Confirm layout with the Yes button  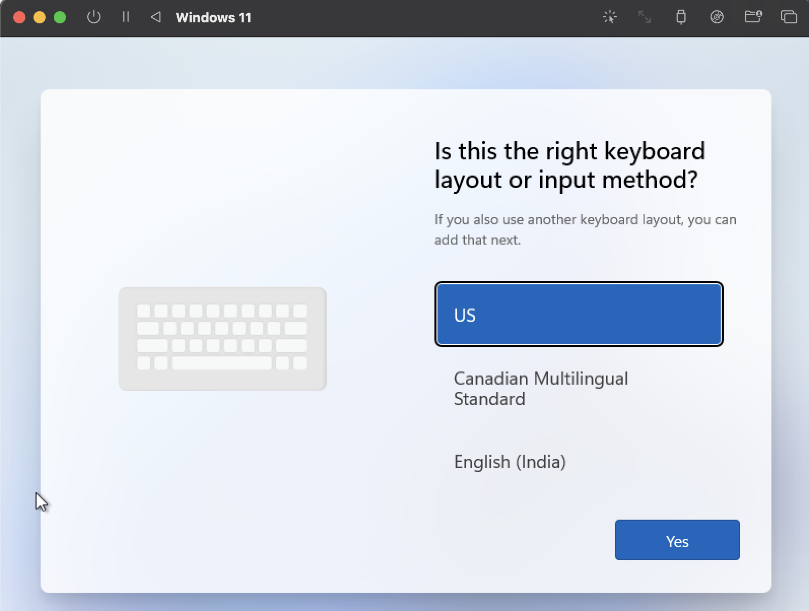point(677,540)
